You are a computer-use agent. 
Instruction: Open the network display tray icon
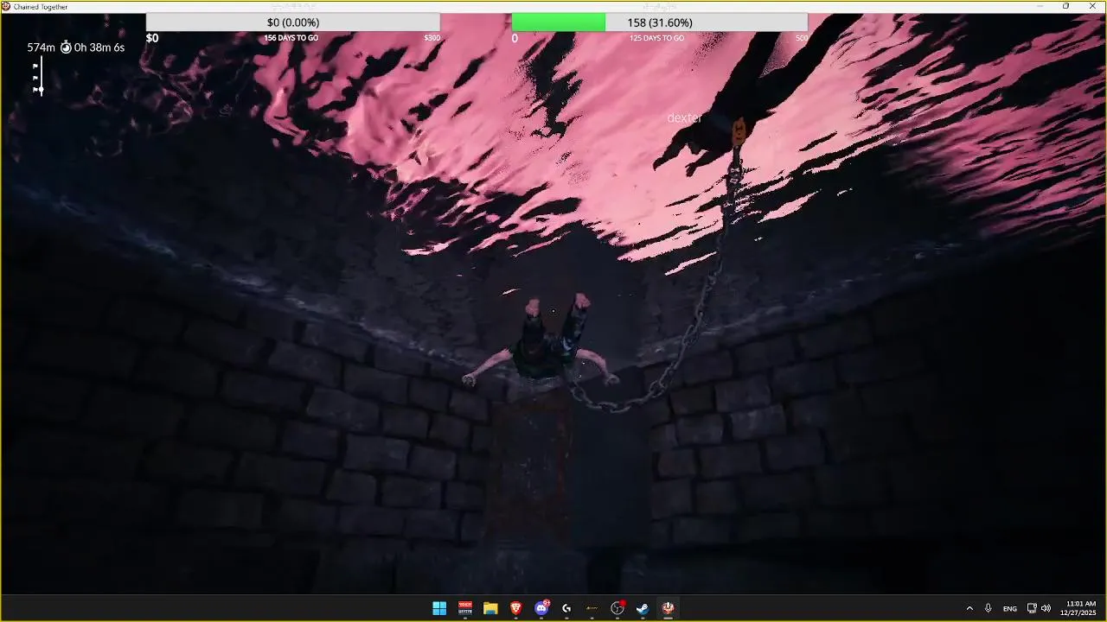[x=1032, y=608]
